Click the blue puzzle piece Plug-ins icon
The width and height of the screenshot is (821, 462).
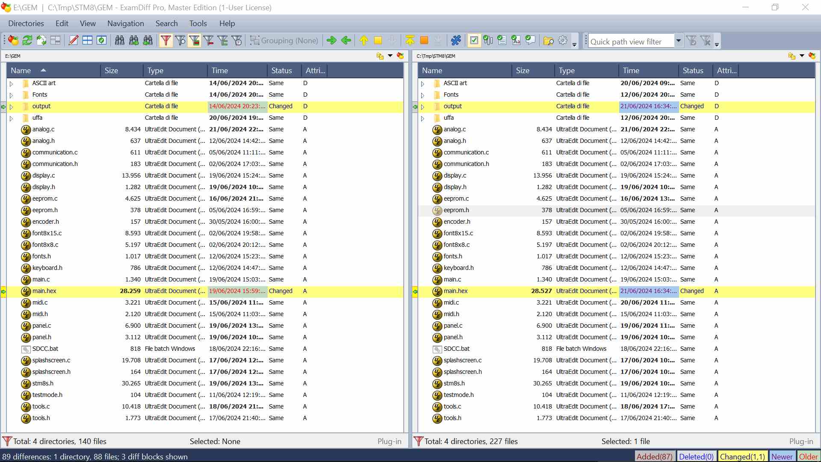coord(456,41)
